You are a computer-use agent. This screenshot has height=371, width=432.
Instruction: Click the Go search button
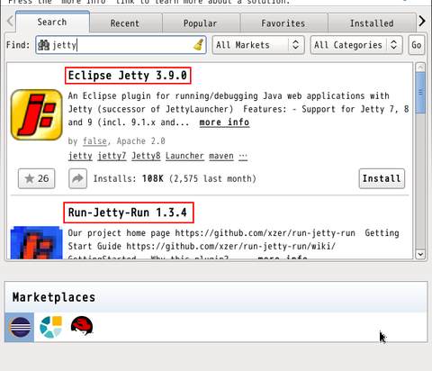click(x=417, y=45)
